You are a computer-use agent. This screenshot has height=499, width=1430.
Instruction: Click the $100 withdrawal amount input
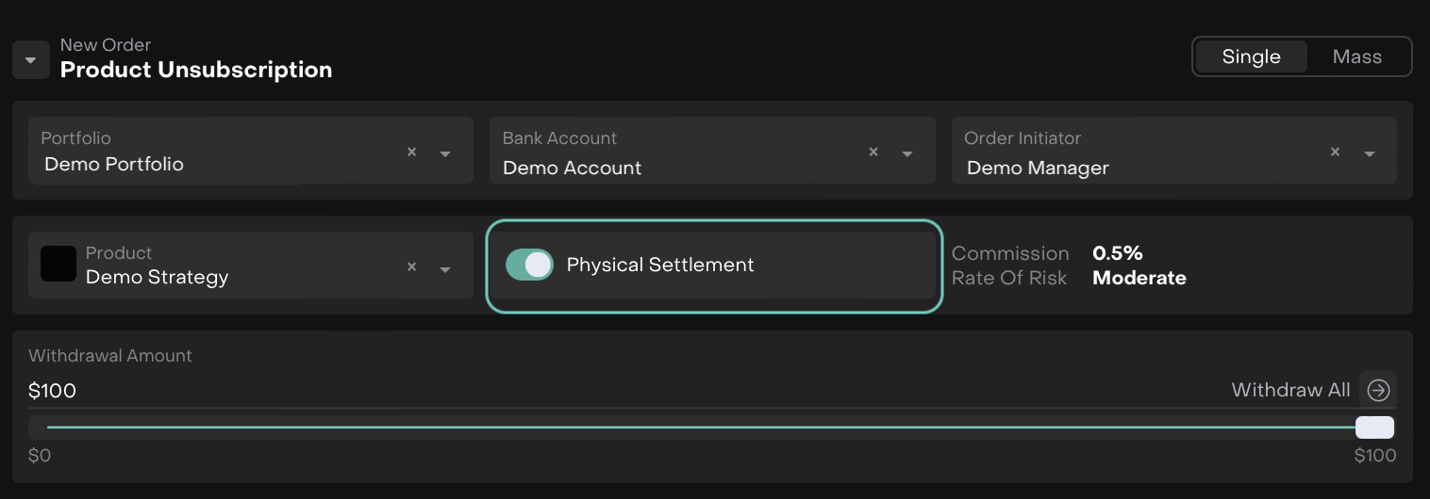click(53, 391)
